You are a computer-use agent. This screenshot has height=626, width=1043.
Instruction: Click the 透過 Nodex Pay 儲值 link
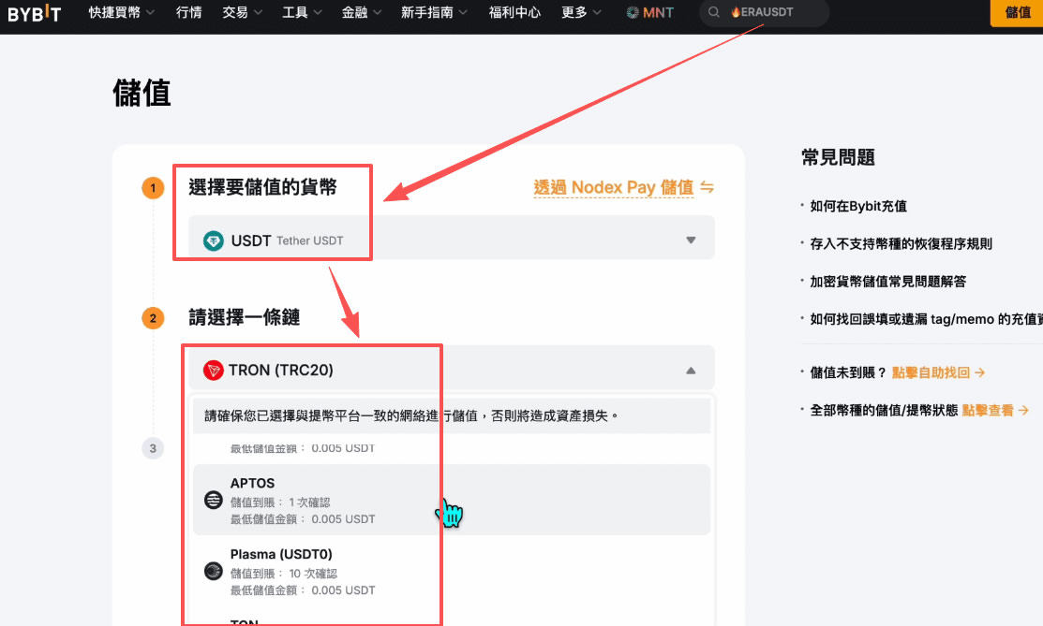tap(614, 187)
